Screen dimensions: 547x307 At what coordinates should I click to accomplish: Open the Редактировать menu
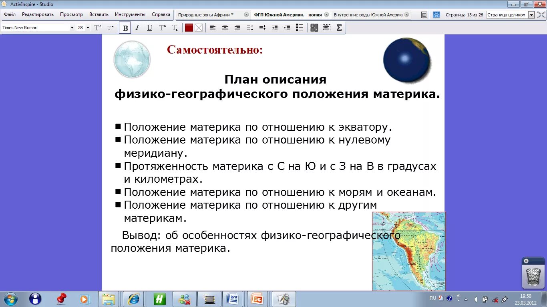click(38, 14)
